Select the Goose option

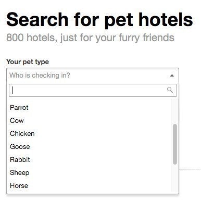89,146
